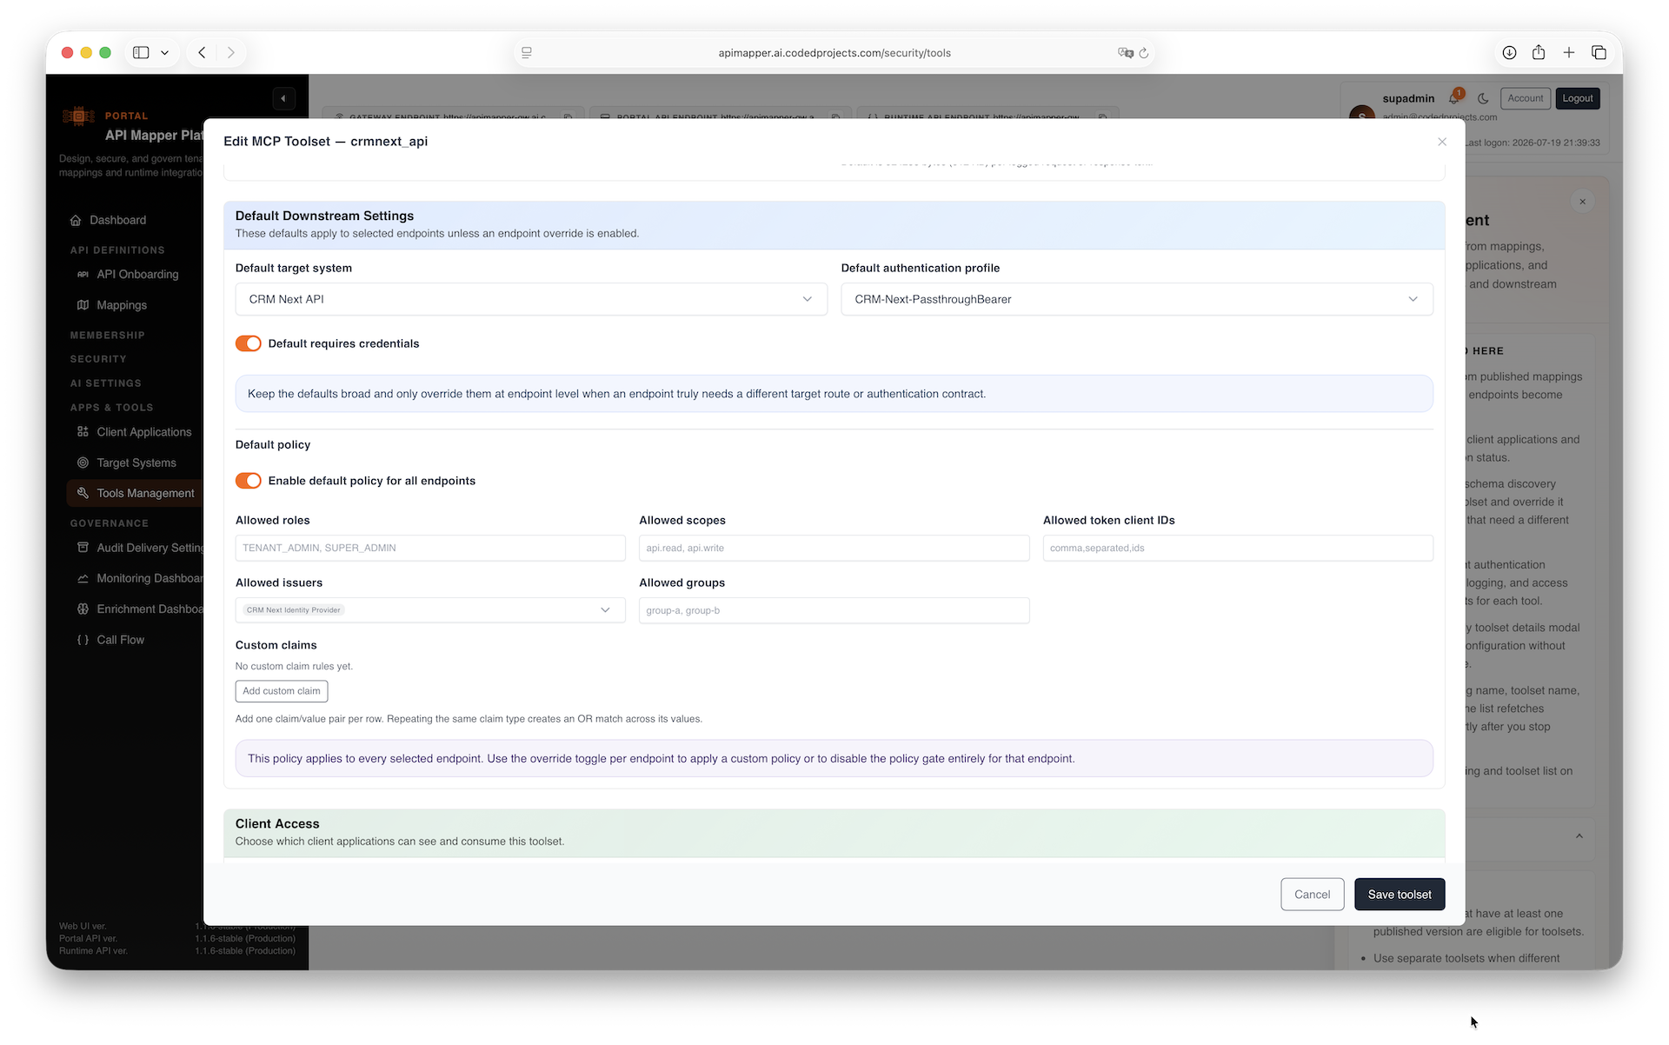Image resolution: width=1669 pixels, height=1045 pixels.
Task: Click the CRM Next Identity Provider tag
Action: (294, 610)
